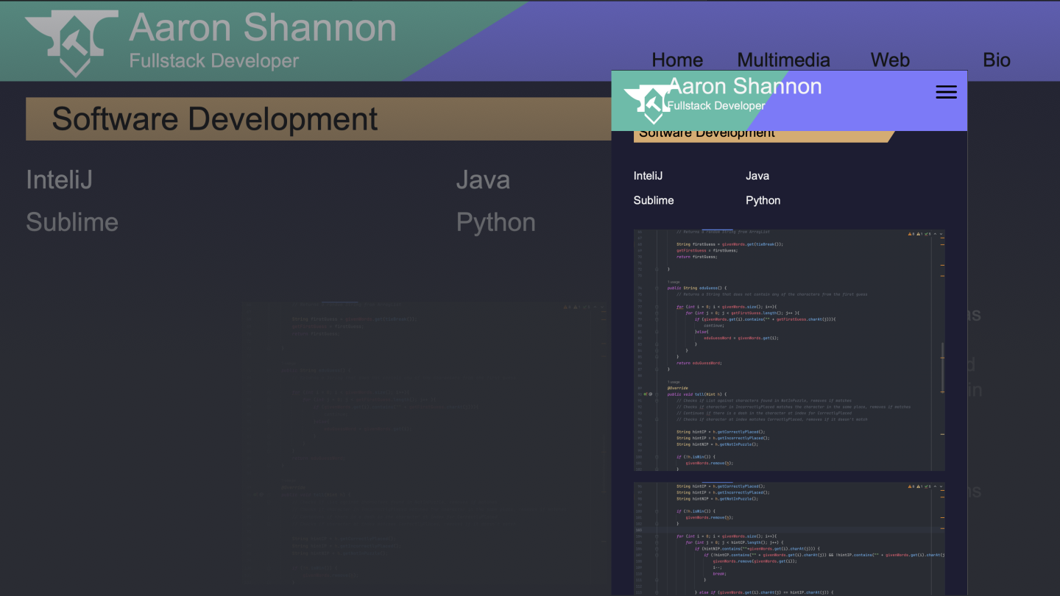
Task: Open the hamburger menu in mobile preview
Action: coord(946,92)
